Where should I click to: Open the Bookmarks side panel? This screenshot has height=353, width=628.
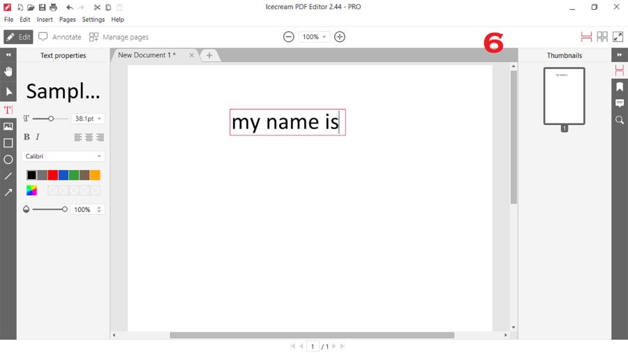620,87
